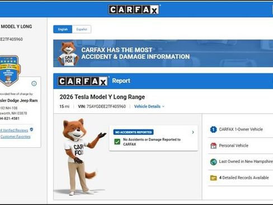Expand the Vehicle Details dropdown
The height and width of the screenshot is (205, 273).
tap(149, 106)
